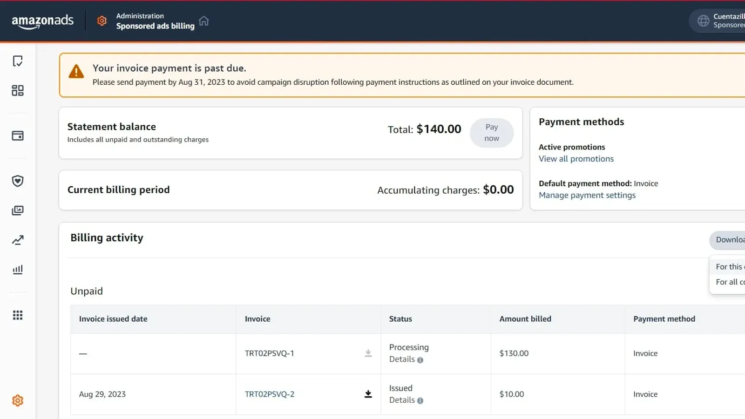
Task: Open the billing credit card icon
Action: pos(17,135)
